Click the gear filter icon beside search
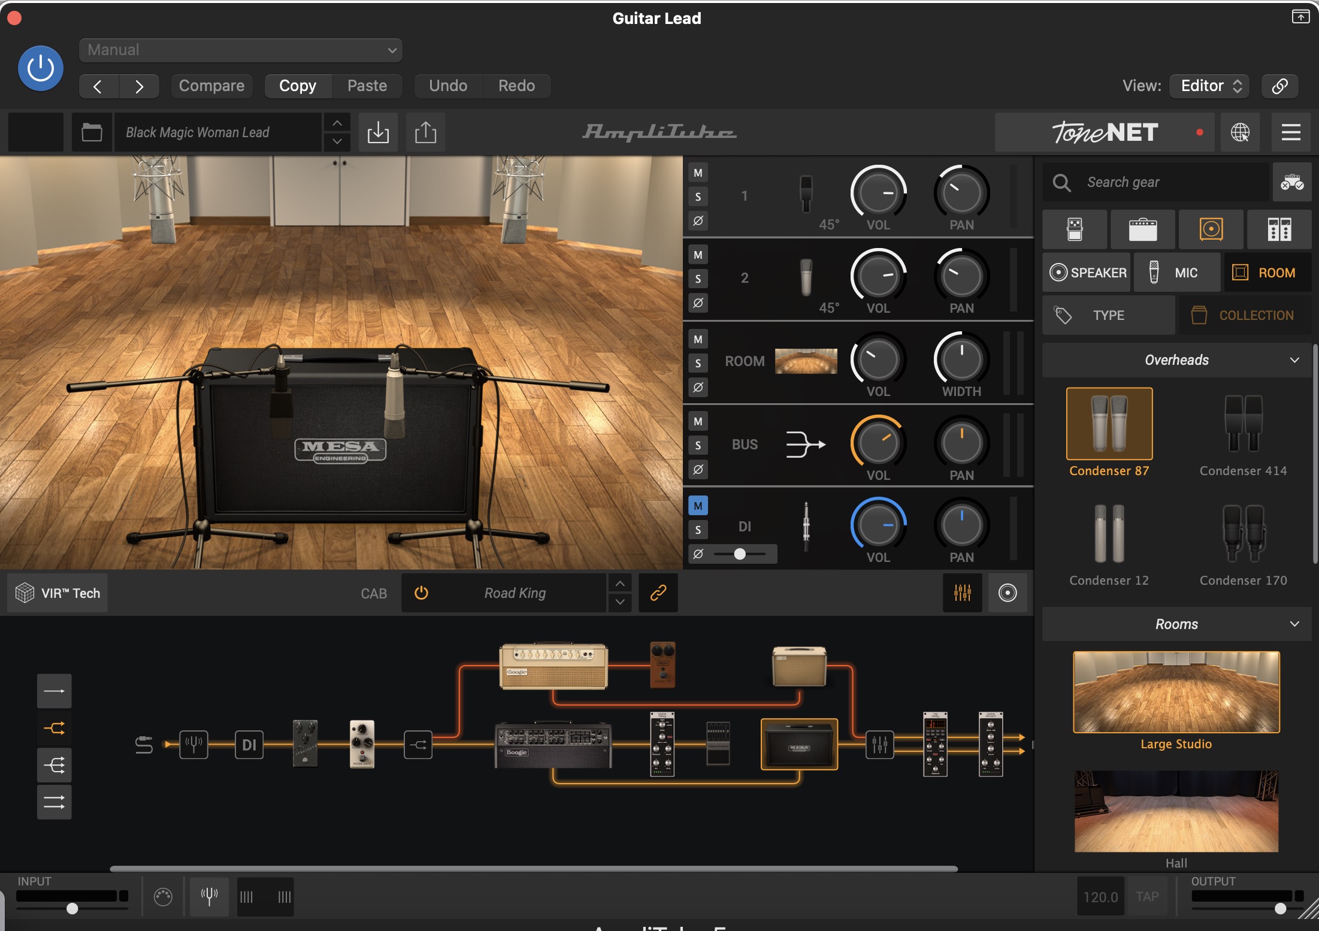1319x931 pixels. tap(1292, 182)
